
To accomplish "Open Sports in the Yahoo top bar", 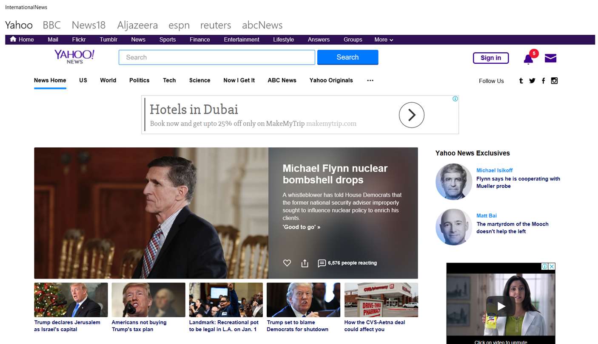I will pyautogui.click(x=168, y=39).
